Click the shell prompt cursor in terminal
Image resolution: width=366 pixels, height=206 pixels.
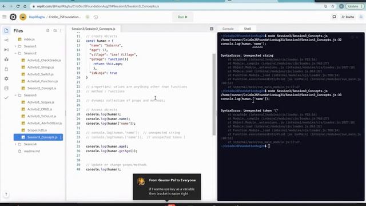click(269, 146)
